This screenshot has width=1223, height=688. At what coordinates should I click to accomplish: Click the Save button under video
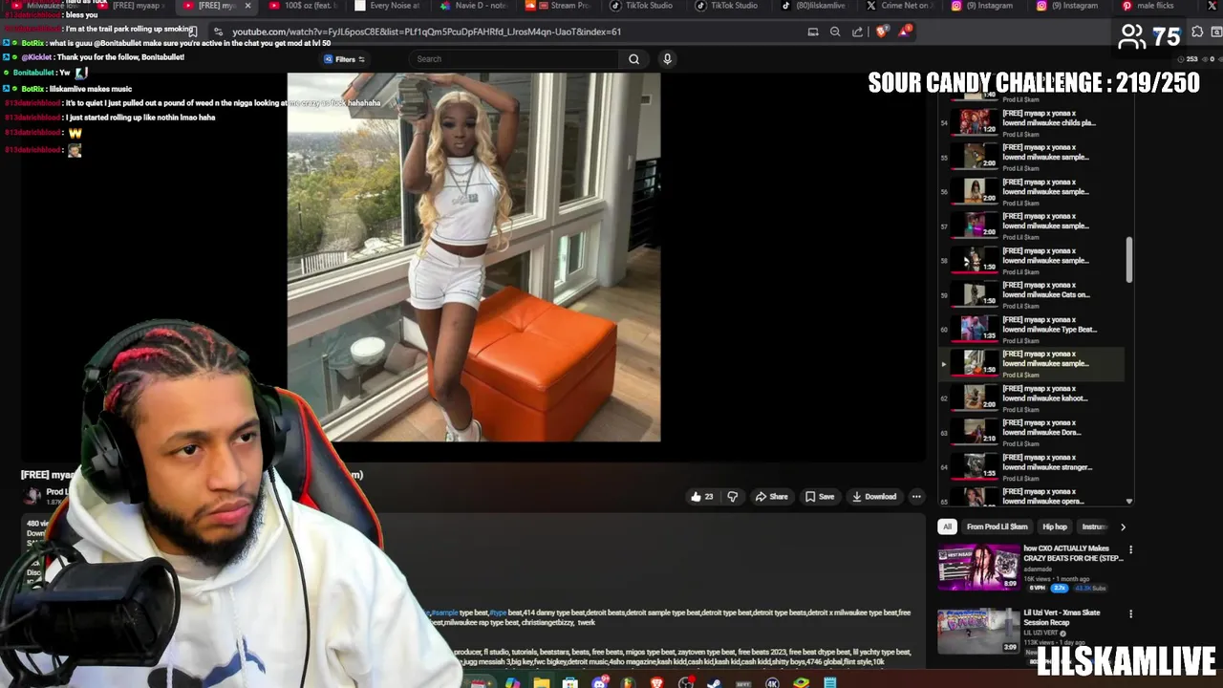coord(820,497)
